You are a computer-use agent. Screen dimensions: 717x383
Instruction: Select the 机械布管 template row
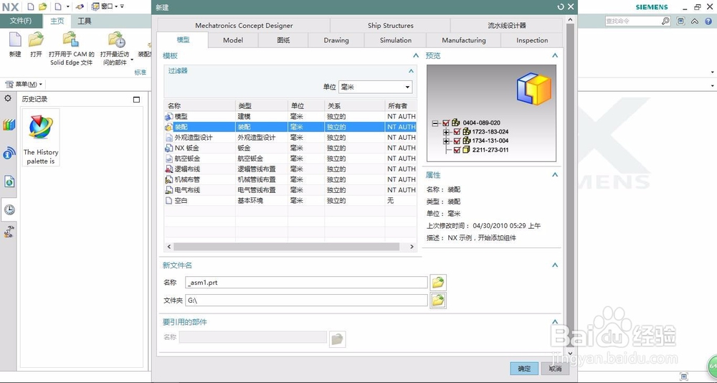290,179
